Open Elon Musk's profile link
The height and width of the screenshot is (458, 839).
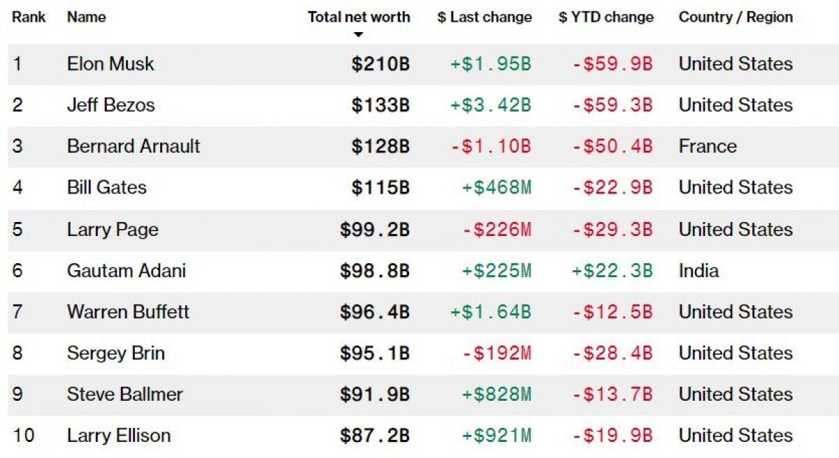click(110, 64)
